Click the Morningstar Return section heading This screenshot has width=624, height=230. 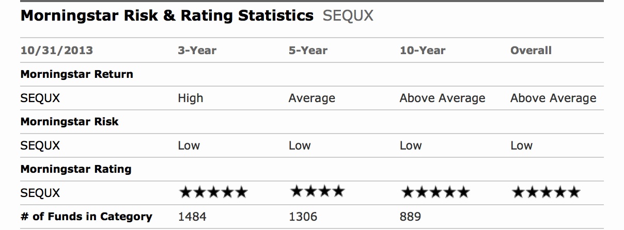click(76, 74)
